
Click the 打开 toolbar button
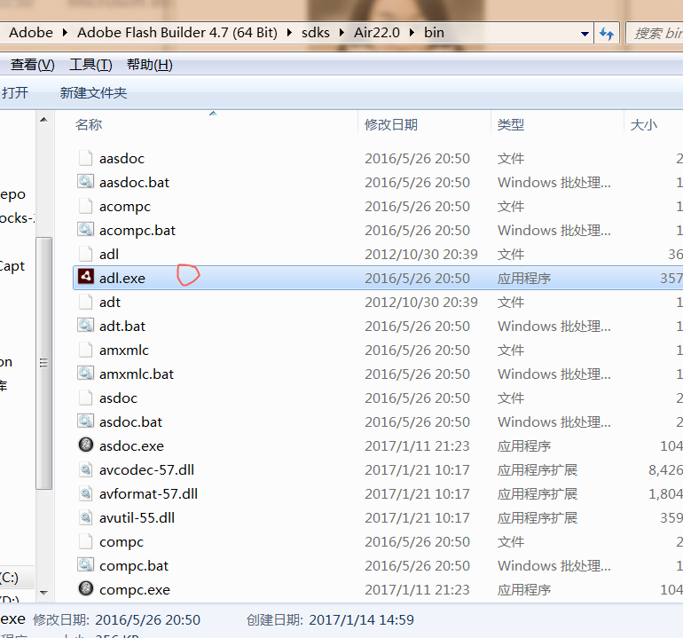pyautogui.click(x=15, y=92)
